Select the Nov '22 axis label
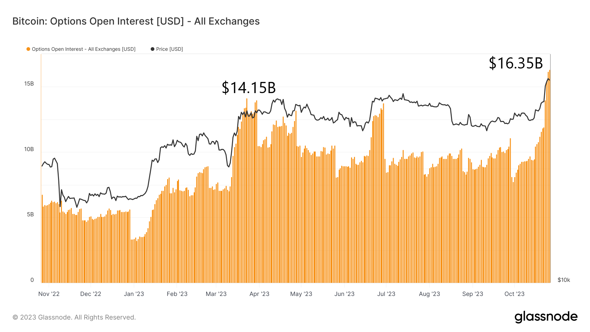Image resolution: width=590 pixels, height=332 pixels. tap(49, 294)
